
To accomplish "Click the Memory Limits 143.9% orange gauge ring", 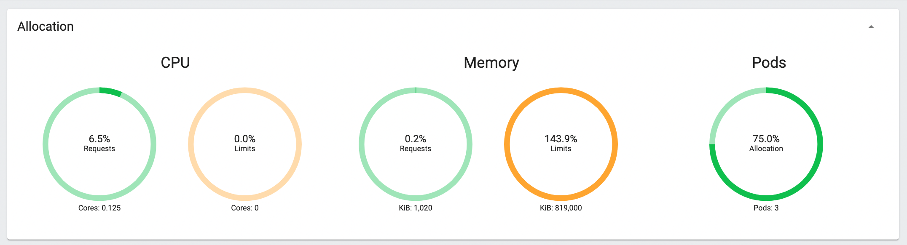I will (561, 144).
